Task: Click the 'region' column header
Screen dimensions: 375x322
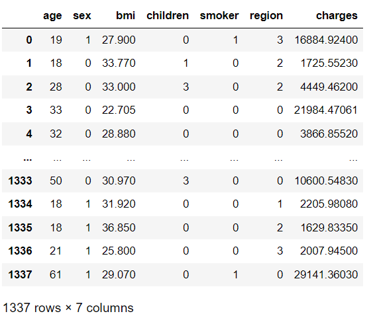Action: point(266,16)
